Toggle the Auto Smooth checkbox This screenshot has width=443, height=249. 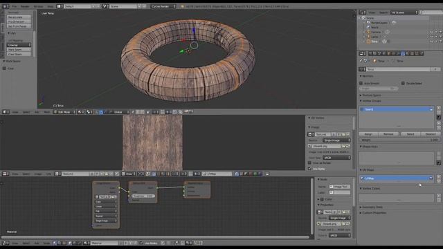coord(361,83)
